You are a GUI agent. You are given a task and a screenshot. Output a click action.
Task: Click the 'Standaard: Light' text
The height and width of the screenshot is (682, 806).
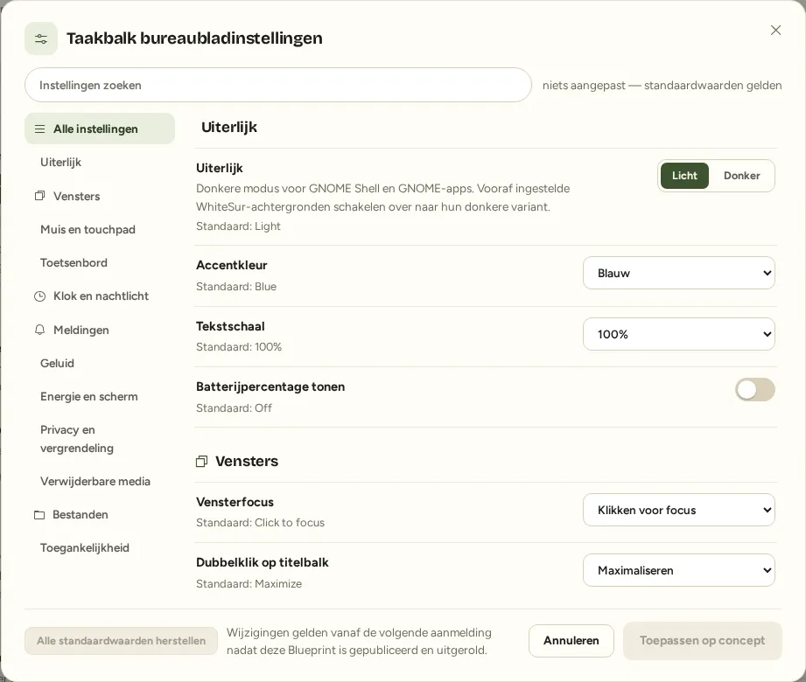click(x=238, y=226)
